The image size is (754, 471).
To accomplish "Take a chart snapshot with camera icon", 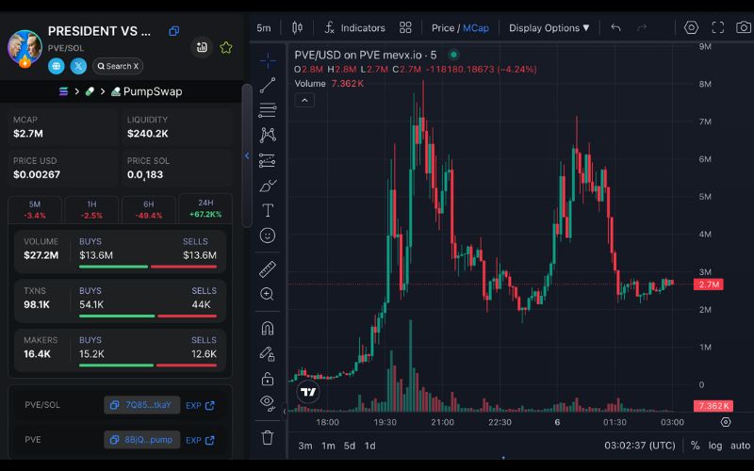I will [744, 28].
